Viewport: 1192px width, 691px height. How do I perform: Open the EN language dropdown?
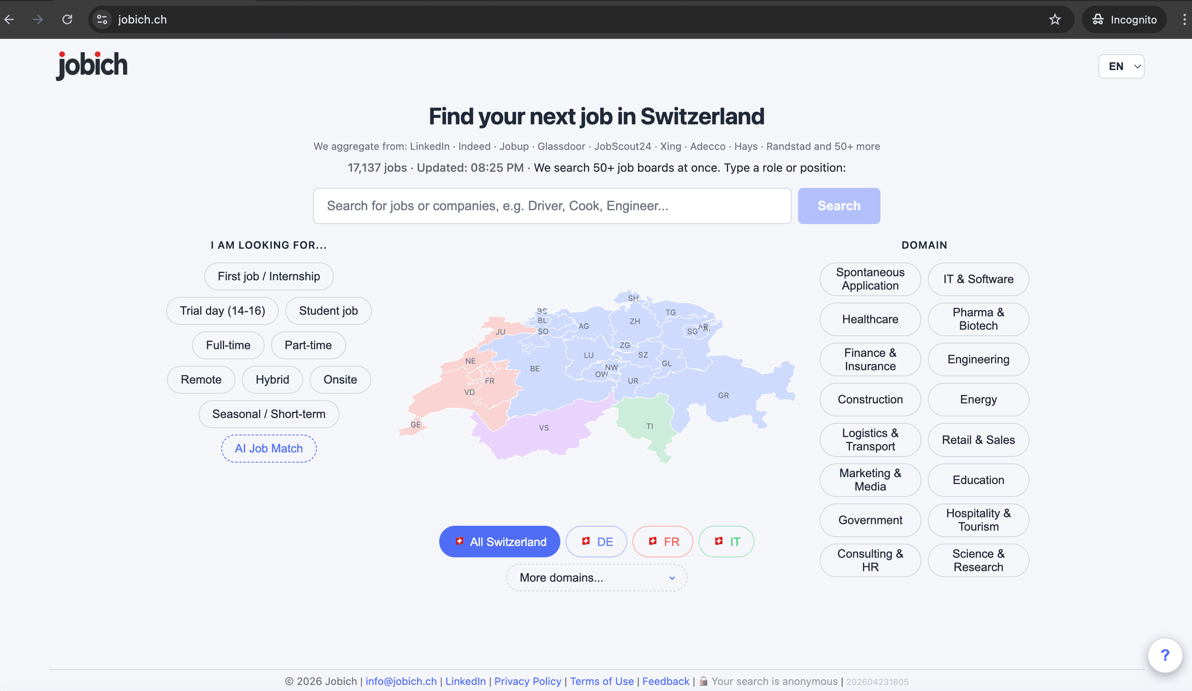point(1121,66)
